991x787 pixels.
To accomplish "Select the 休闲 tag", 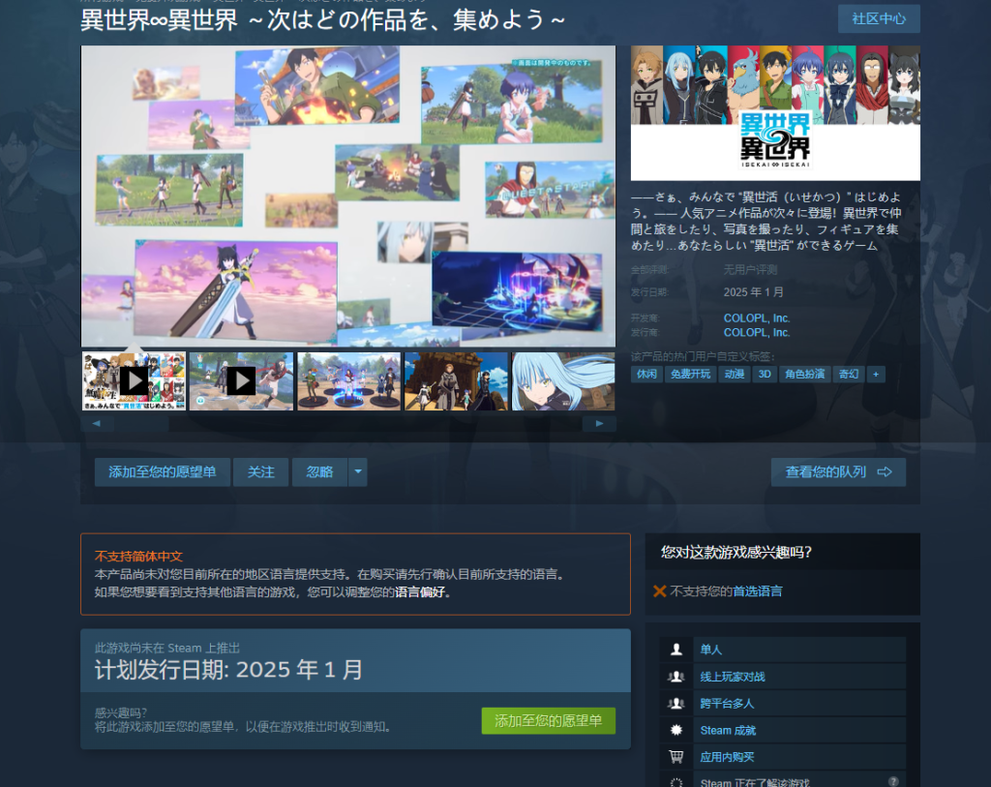I will coord(646,375).
